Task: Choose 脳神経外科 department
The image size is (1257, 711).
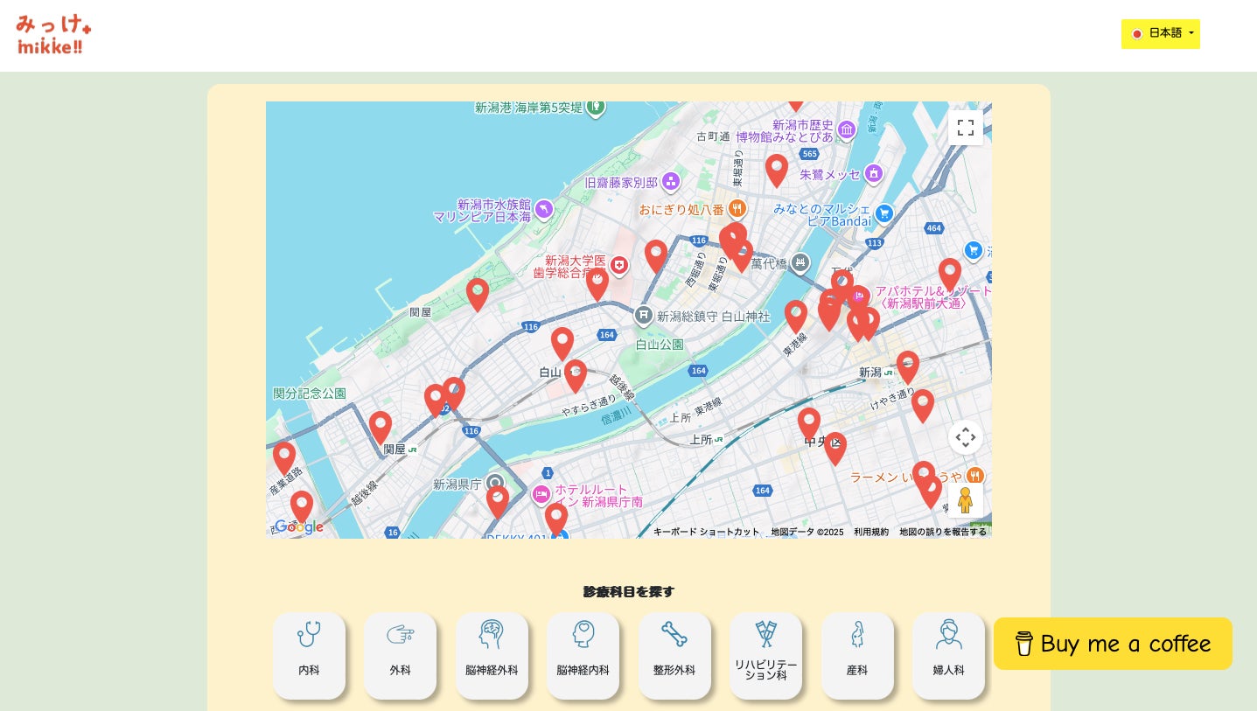Action: [492, 656]
